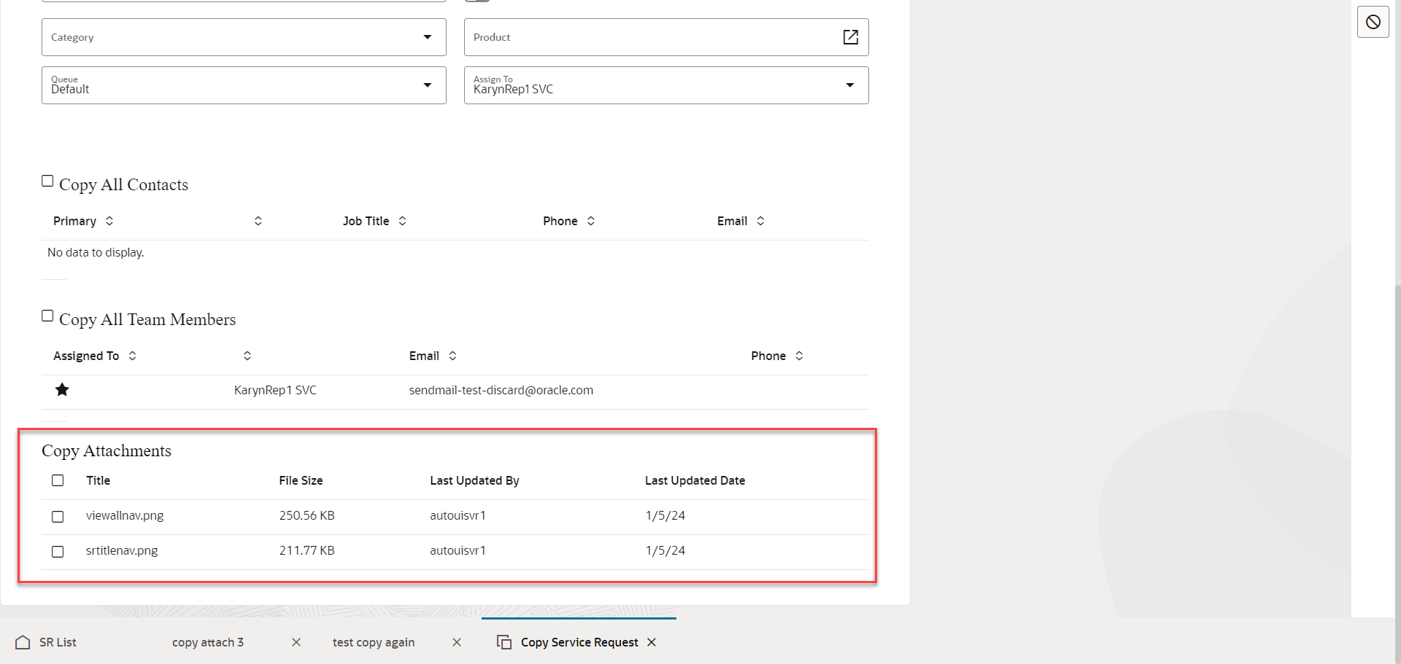Expand the Category dropdown
1401x664 pixels.
point(428,37)
